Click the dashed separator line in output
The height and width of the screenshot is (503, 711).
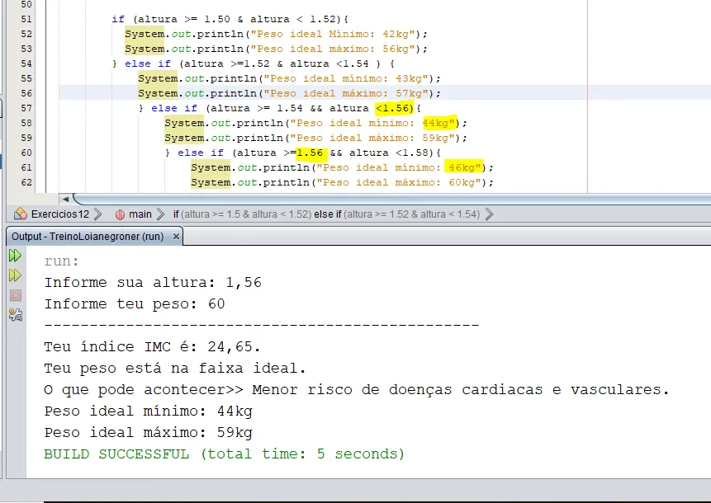[262, 325]
